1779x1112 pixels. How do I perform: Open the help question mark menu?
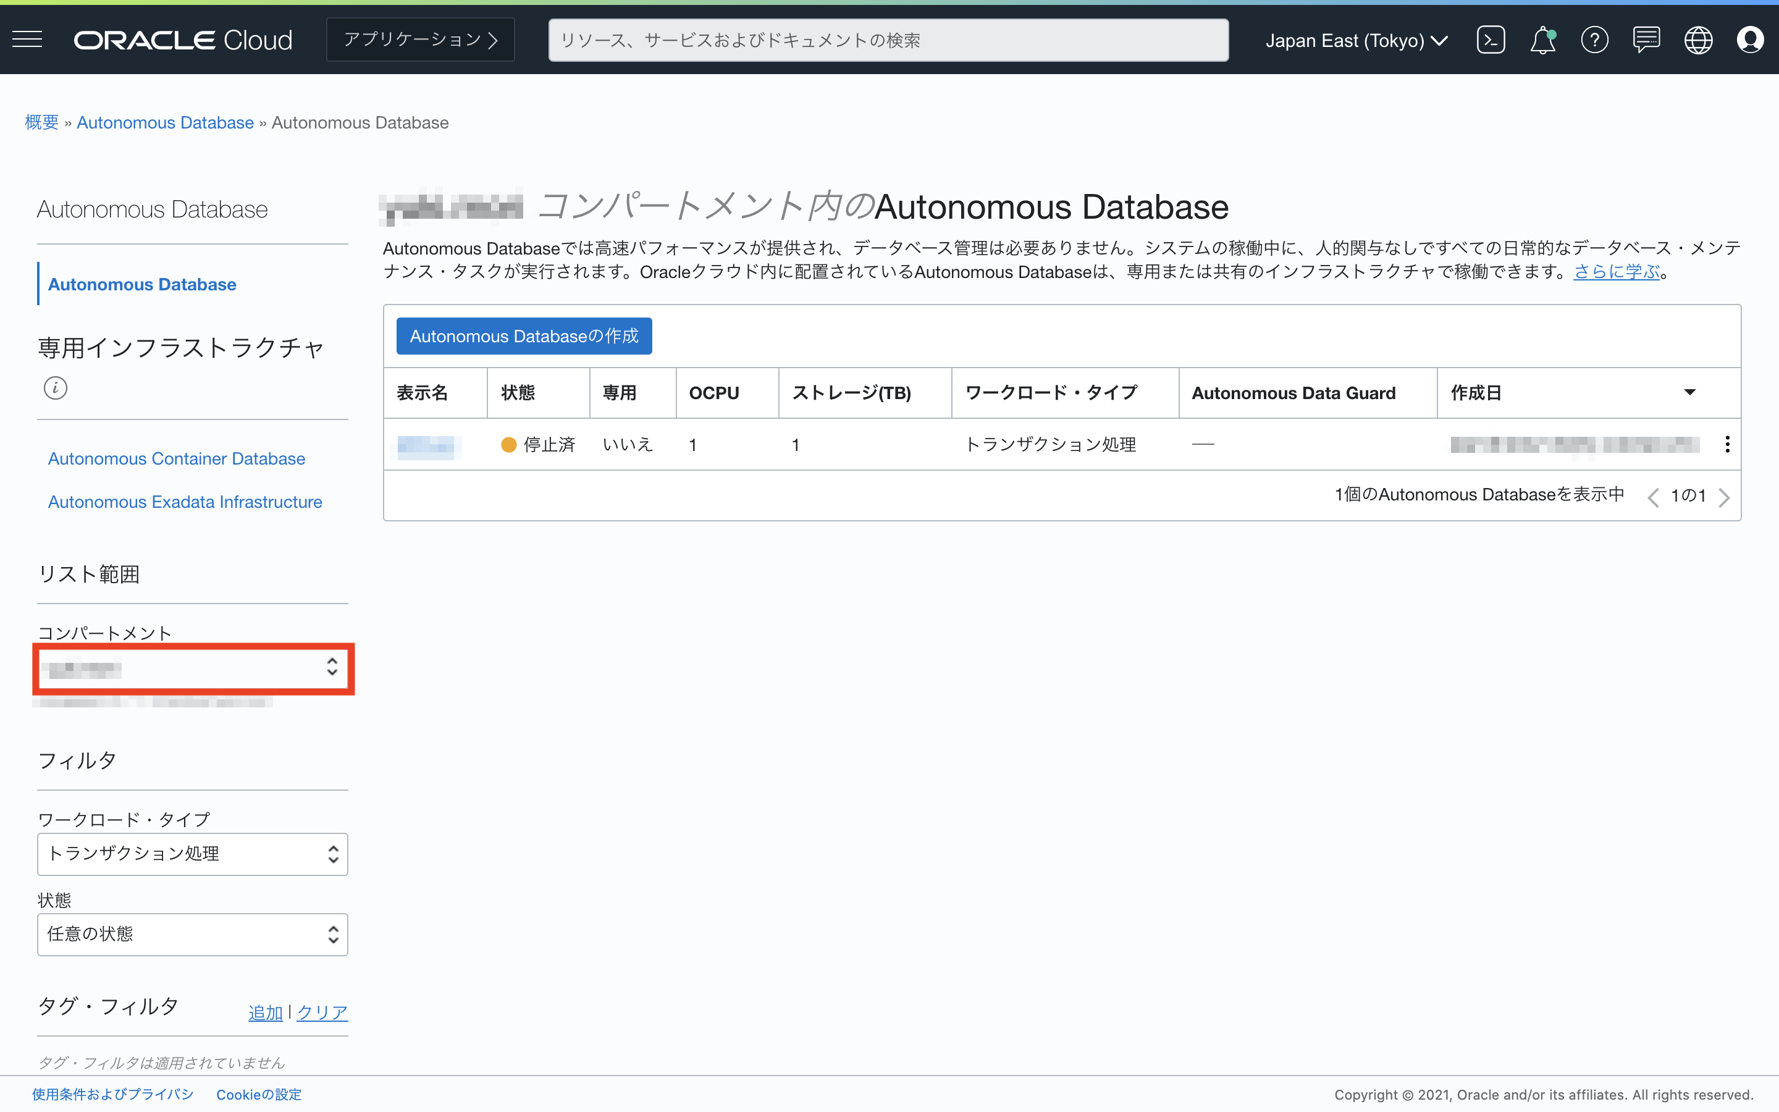click(1594, 40)
